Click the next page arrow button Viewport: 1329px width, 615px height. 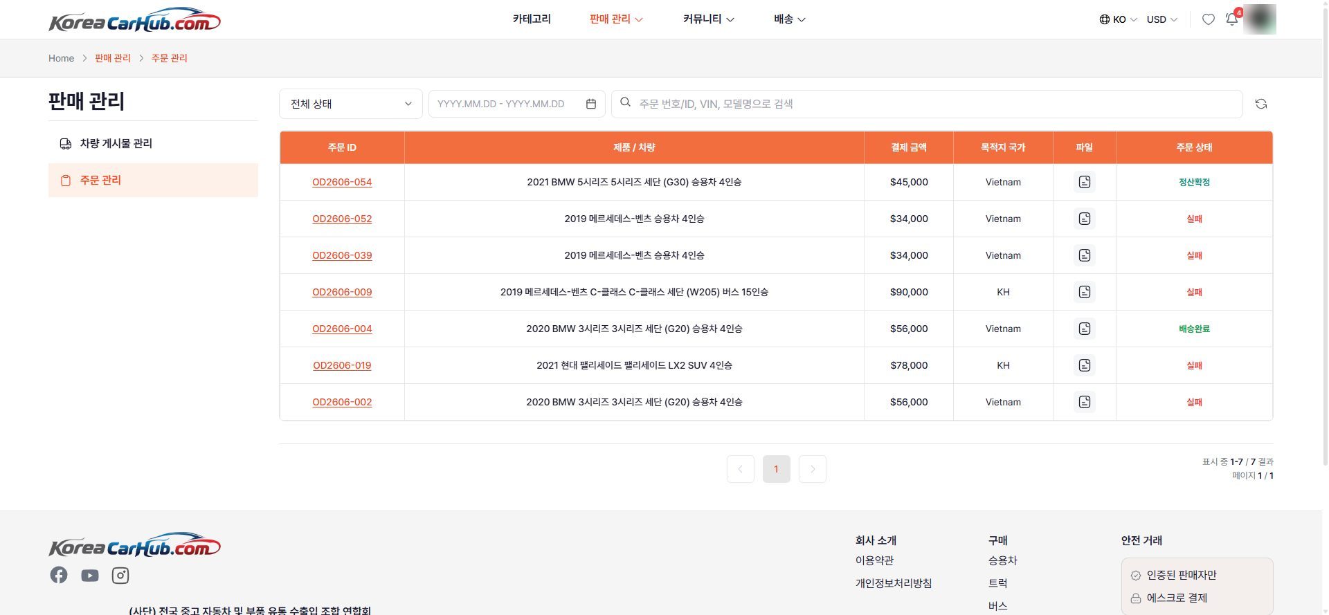(812, 469)
